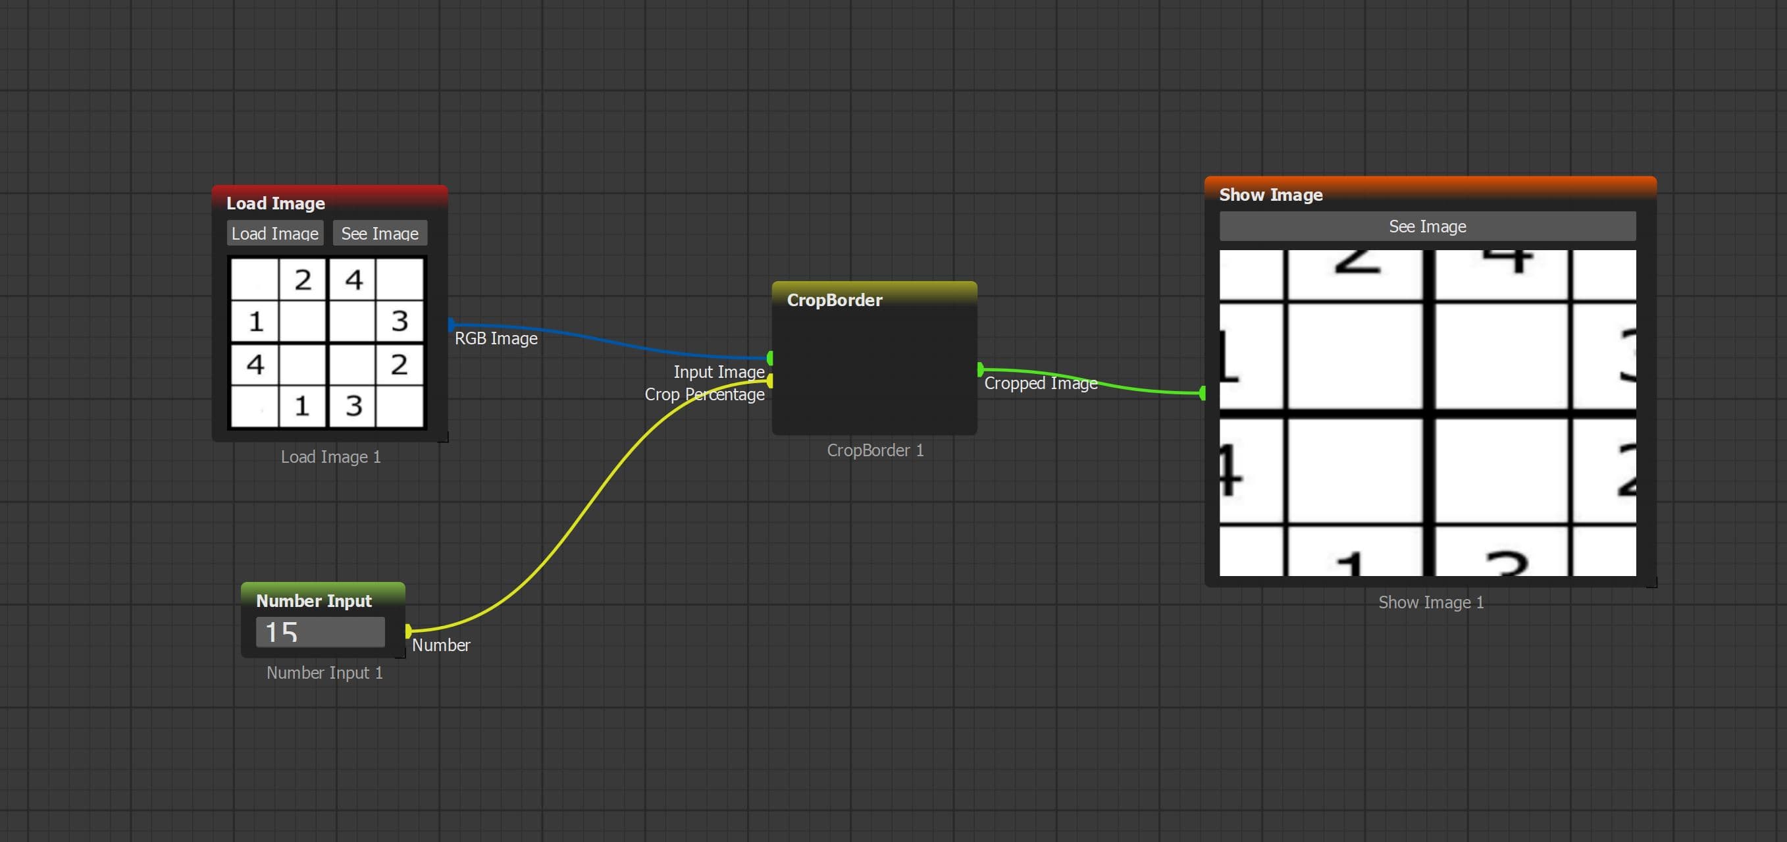Click the cropped preview in the Show Image node

[x=1427, y=413]
